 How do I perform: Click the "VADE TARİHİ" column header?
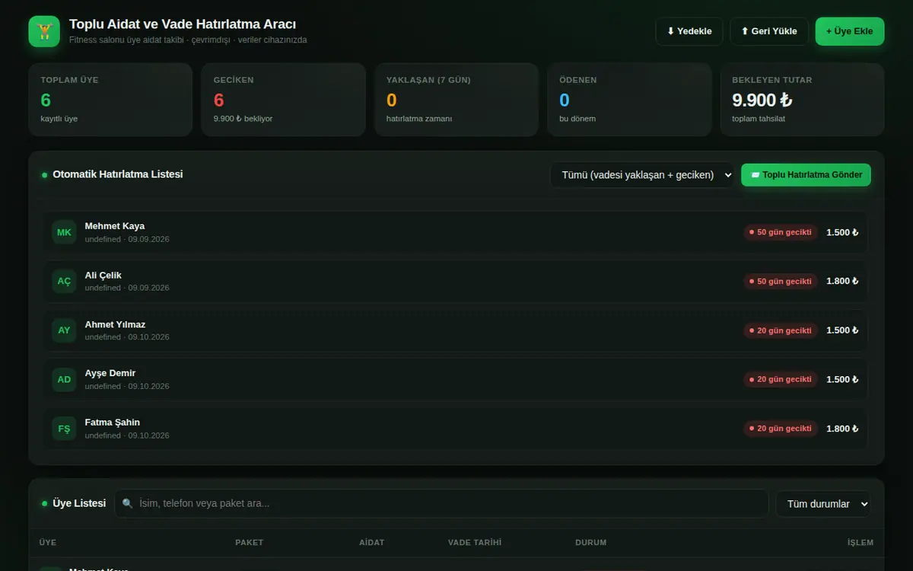pos(475,543)
